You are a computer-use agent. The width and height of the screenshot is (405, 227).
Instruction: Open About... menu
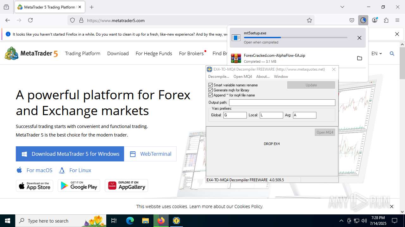point(263,77)
